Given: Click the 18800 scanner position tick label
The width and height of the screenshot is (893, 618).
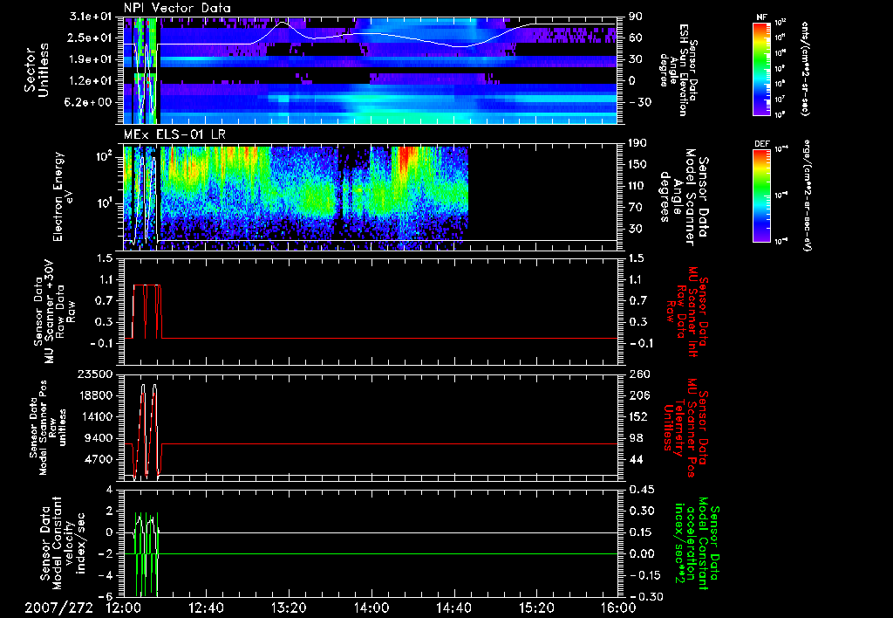Looking at the screenshot, I should (x=96, y=395).
